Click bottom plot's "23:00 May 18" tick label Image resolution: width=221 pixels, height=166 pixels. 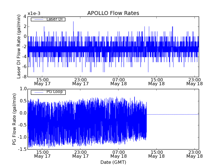194,154
